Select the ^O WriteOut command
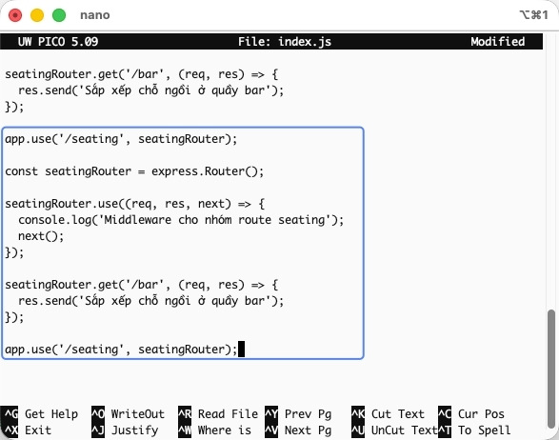Screen dimensions: 559x440 coord(128,413)
